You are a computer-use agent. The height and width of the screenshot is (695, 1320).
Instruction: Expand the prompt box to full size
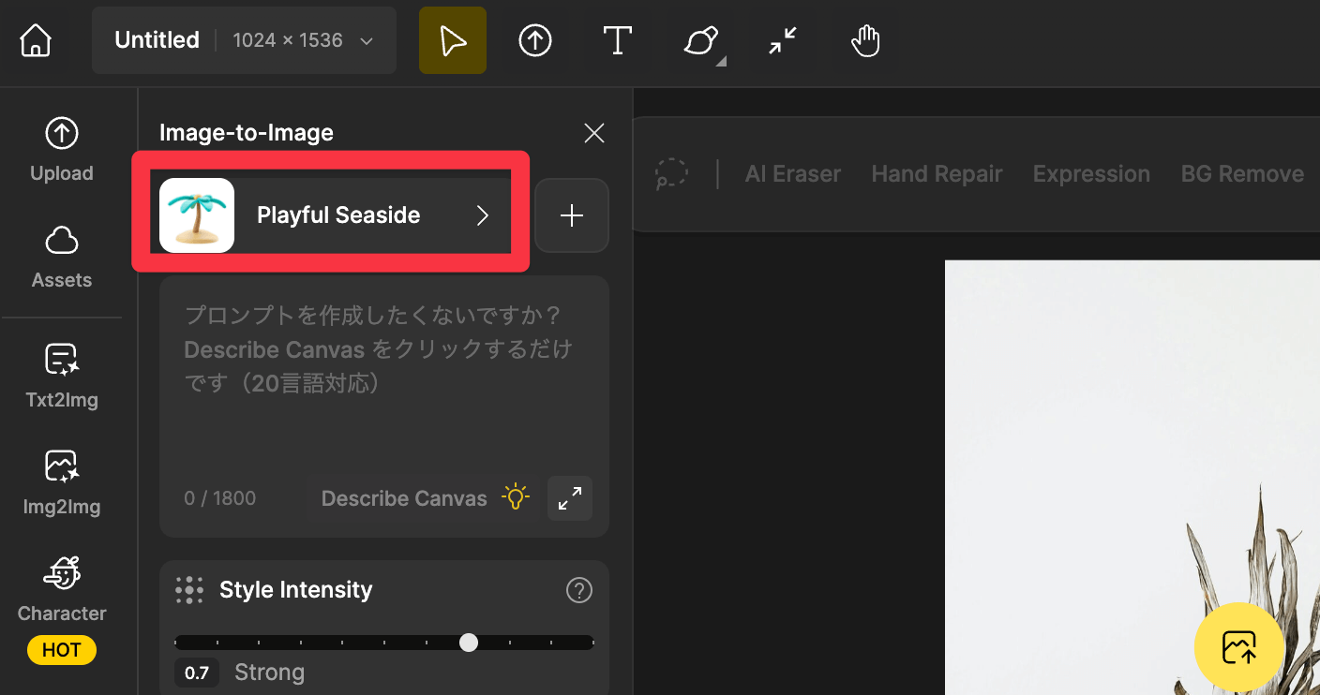pyautogui.click(x=569, y=498)
